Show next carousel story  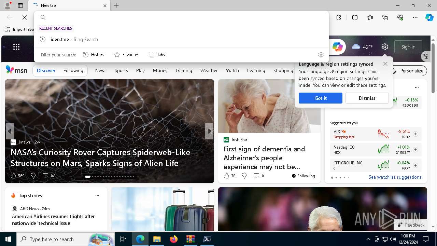coord(209,131)
